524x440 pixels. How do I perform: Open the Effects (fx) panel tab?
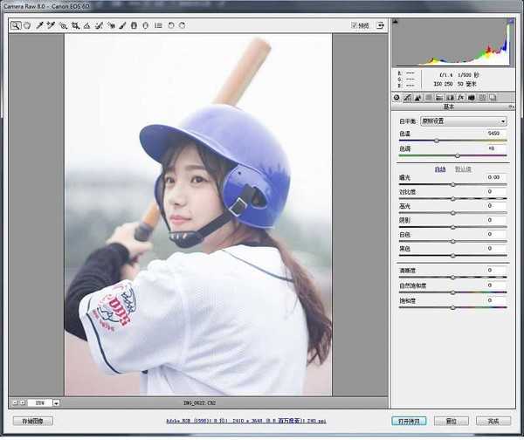click(x=459, y=98)
